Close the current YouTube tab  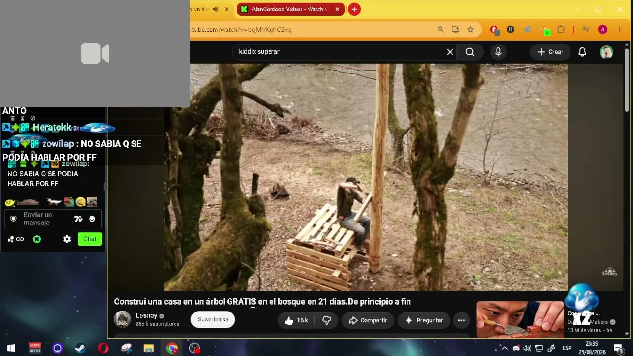pyautogui.click(x=227, y=9)
